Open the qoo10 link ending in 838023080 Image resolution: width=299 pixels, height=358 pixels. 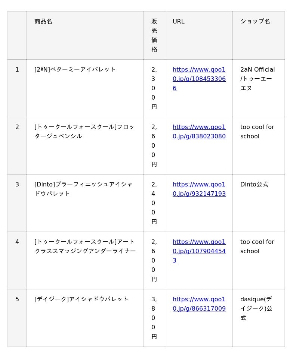coord(199,132)
